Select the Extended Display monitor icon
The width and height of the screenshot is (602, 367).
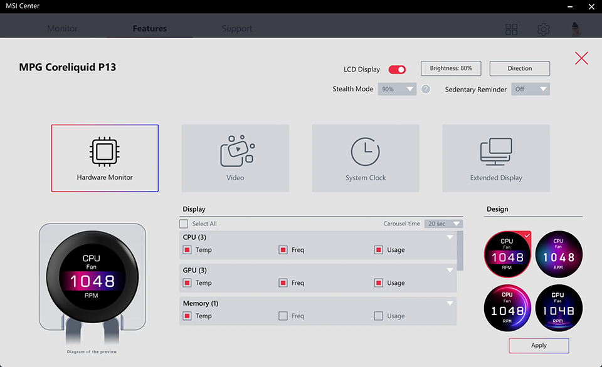tap(496, 152)
